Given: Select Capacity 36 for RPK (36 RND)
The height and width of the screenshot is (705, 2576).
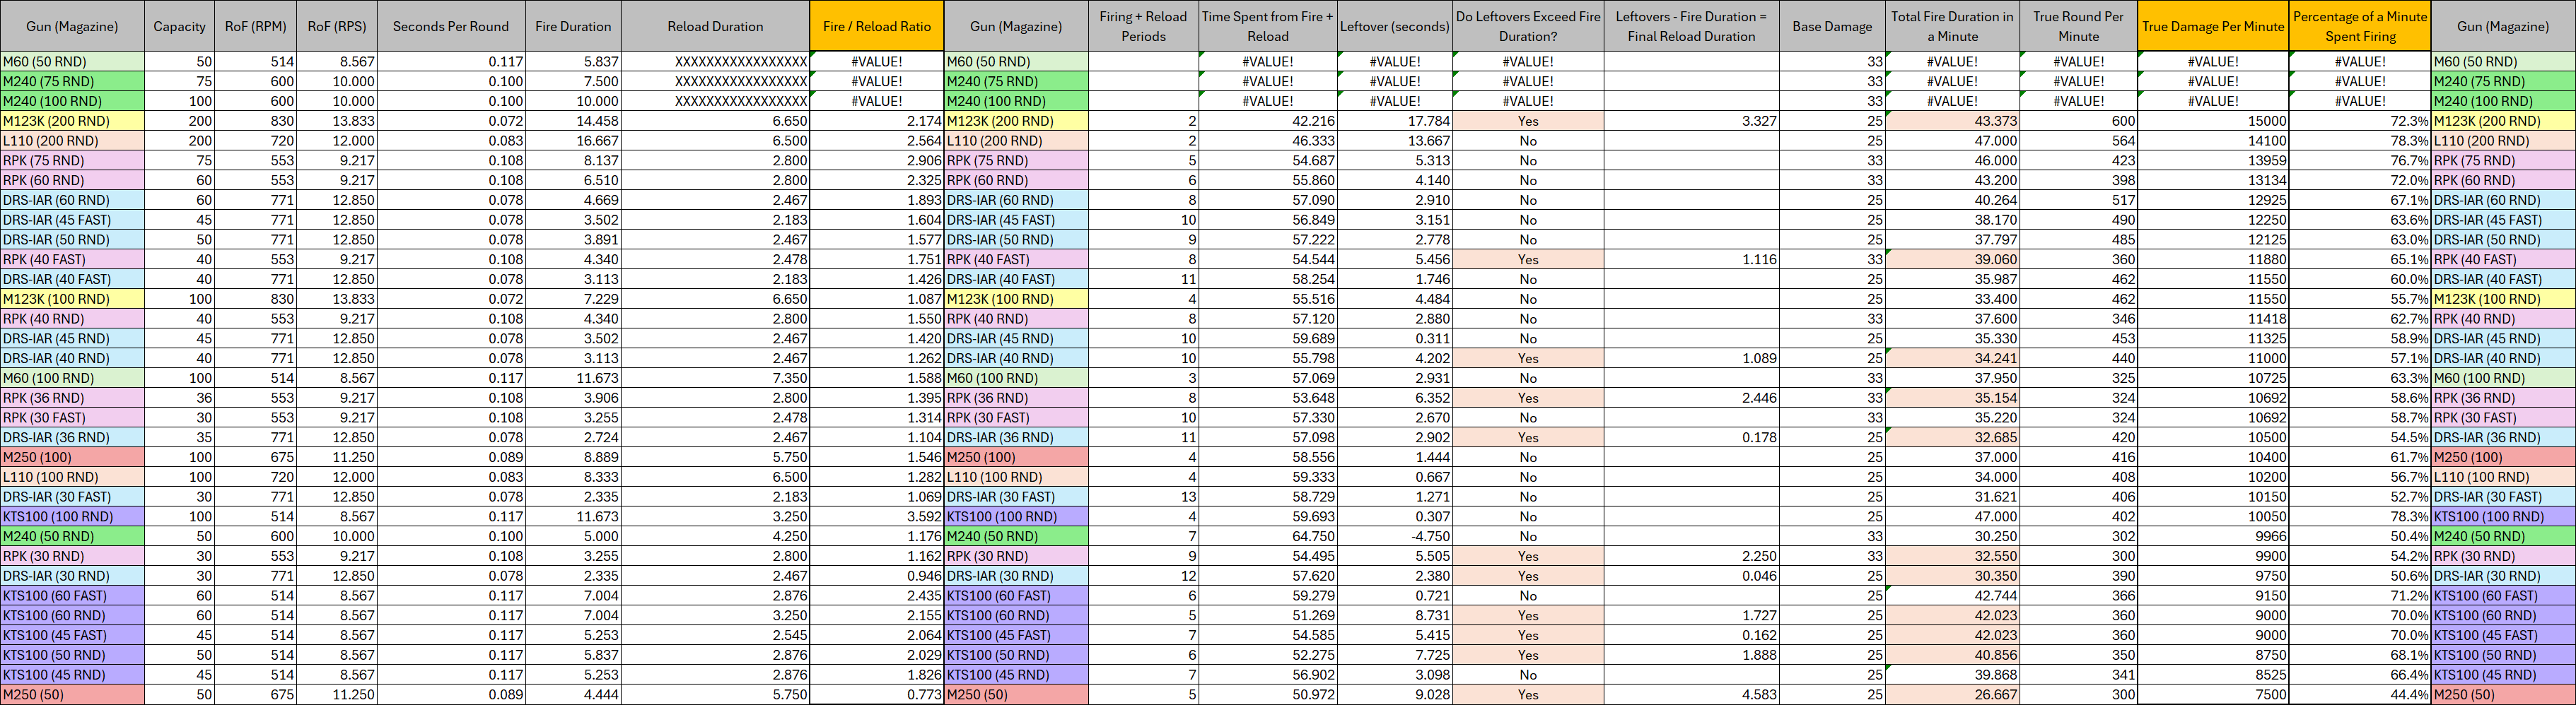Looking at the screenshot, I should click(x=179, y=398).
